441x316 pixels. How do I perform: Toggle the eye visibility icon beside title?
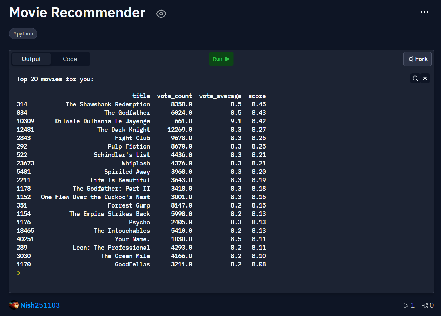pos(161,14)
